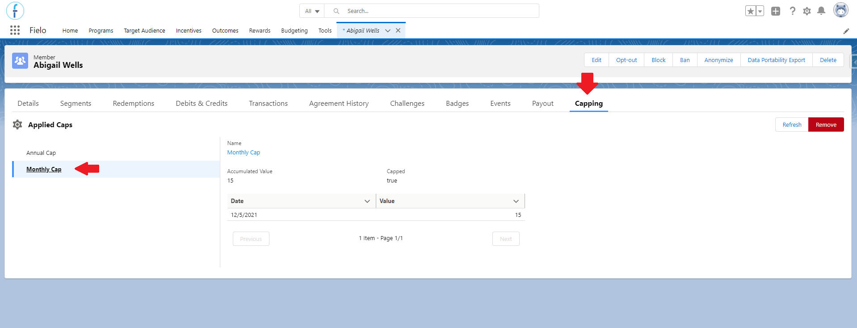The height and width of the screenshot is (328, 857).
Task: Open Rewards nav item
Action: point(260,31)
